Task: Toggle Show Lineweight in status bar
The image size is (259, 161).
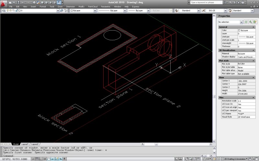Action: tap(64, 159)
